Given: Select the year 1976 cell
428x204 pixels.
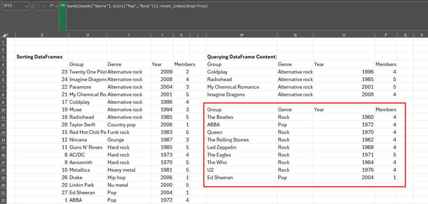Looking at the screenshot, I should [344, 170].
